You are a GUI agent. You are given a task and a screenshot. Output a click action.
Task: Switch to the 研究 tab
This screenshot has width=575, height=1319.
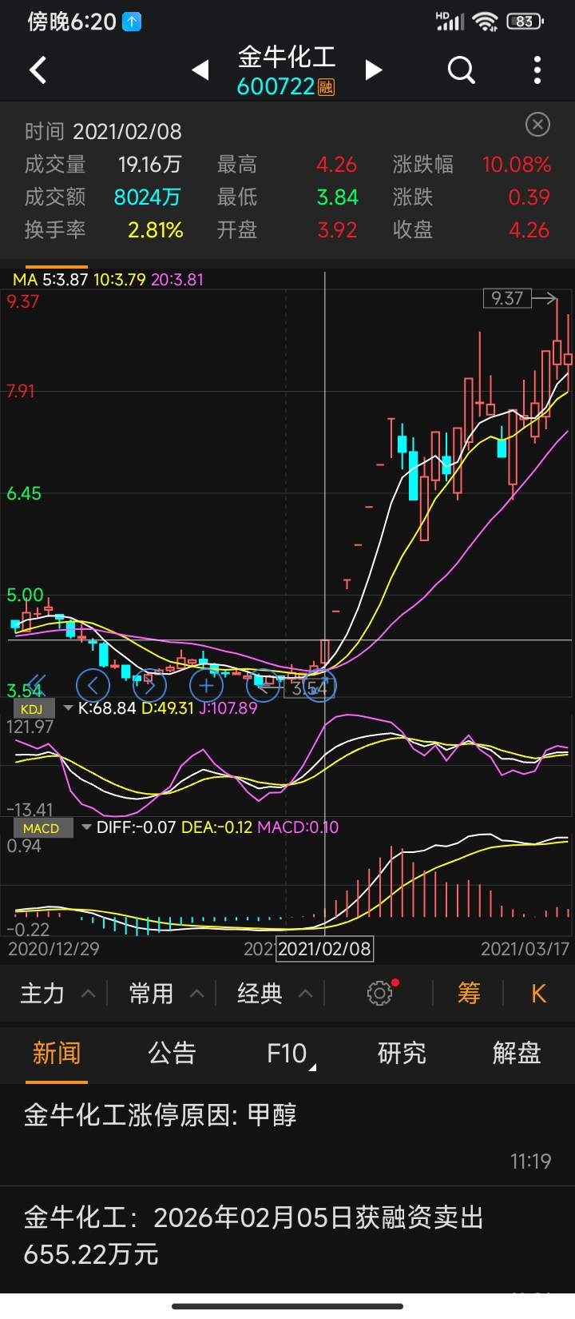402,1053
